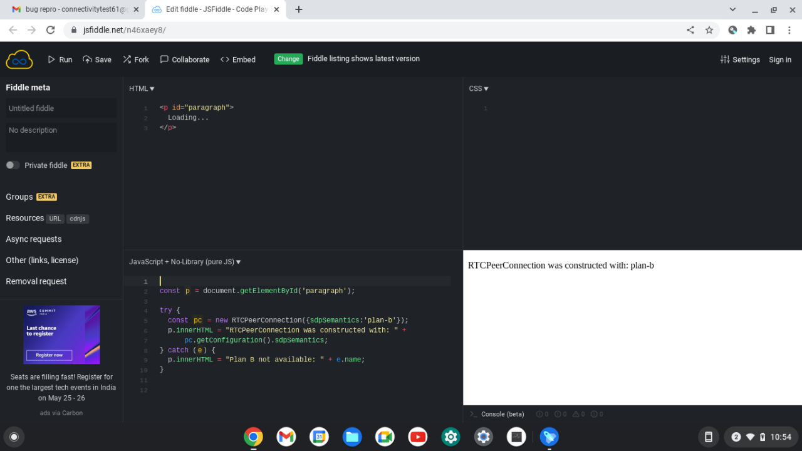Close the Edit fiddle tab
802x451 pixels.
276,9
